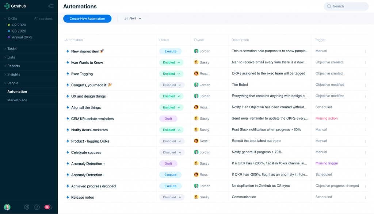Open more options for Exec Tagging row
The height and width of the screenshot is (214, 374).
pos(365,74)
